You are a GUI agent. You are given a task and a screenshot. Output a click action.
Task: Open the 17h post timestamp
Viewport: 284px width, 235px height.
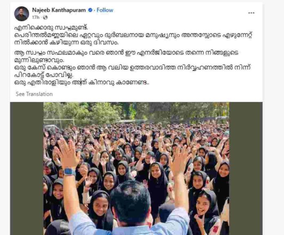pos(35,18)
